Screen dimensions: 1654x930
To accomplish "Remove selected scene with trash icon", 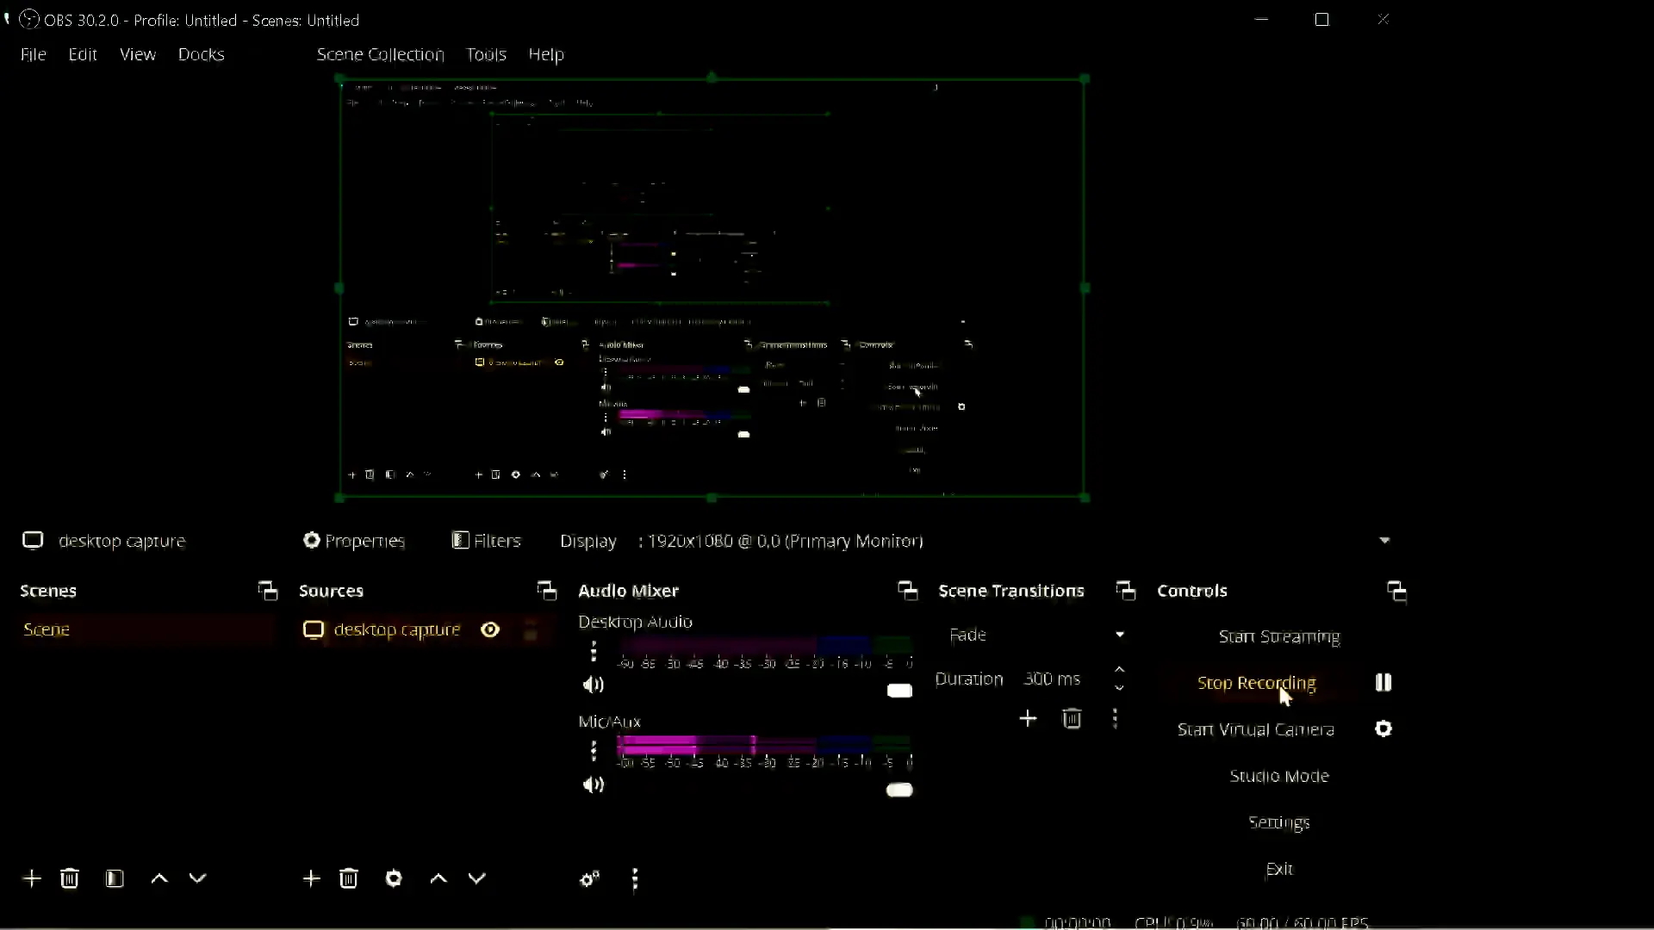I will click(70, 878).
